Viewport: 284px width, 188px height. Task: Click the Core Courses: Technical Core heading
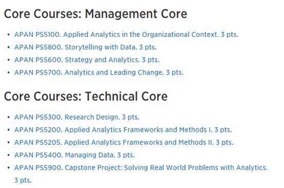pos(86,96)
